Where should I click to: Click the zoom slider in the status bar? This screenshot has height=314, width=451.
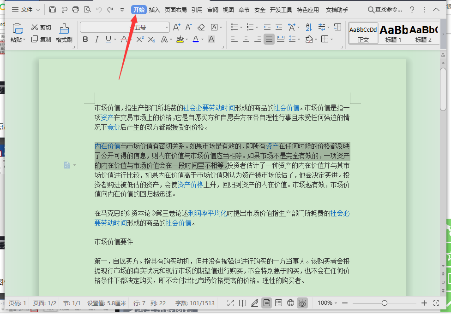point(384,303)
